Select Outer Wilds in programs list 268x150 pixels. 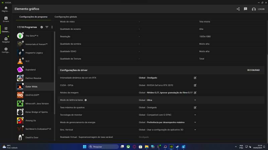[35, 87]
